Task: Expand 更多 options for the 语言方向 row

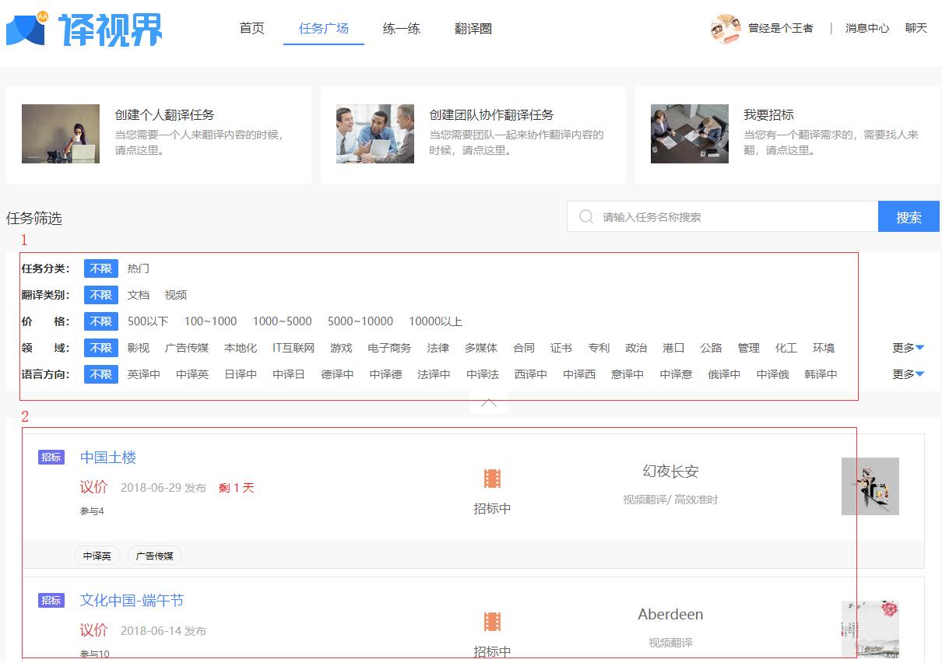Action: [907, 374]
